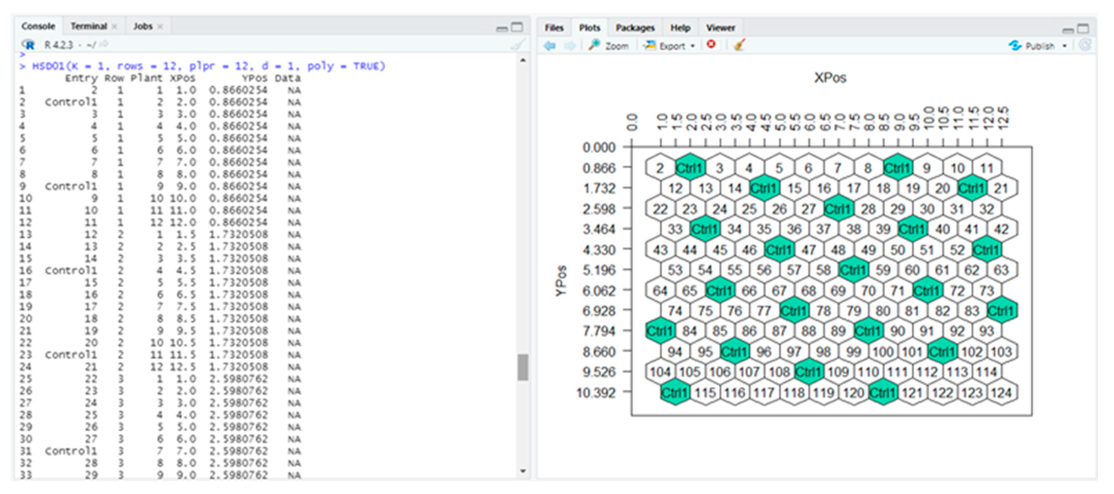Go to previous plot arrow

click(550, 45)
